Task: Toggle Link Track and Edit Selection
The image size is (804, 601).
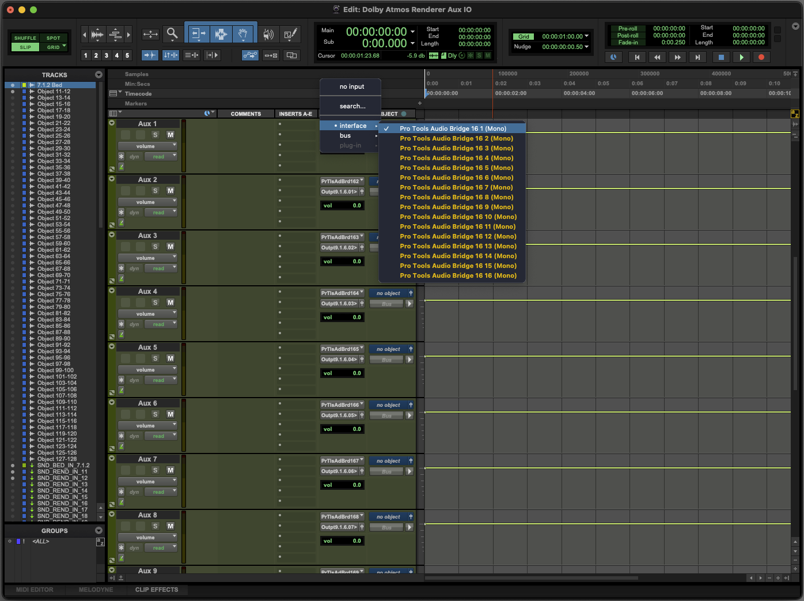Action: click(192, 55)
